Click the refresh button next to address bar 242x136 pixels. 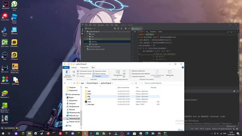coord(136,83)
